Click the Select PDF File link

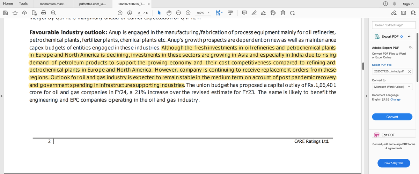pos(382,65)
